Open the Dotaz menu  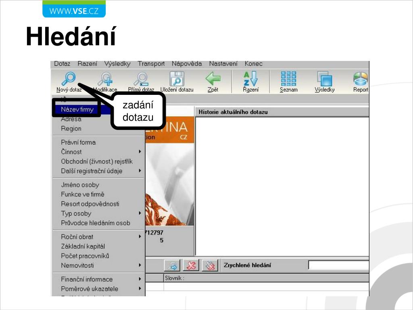click(x=62, y=64)
